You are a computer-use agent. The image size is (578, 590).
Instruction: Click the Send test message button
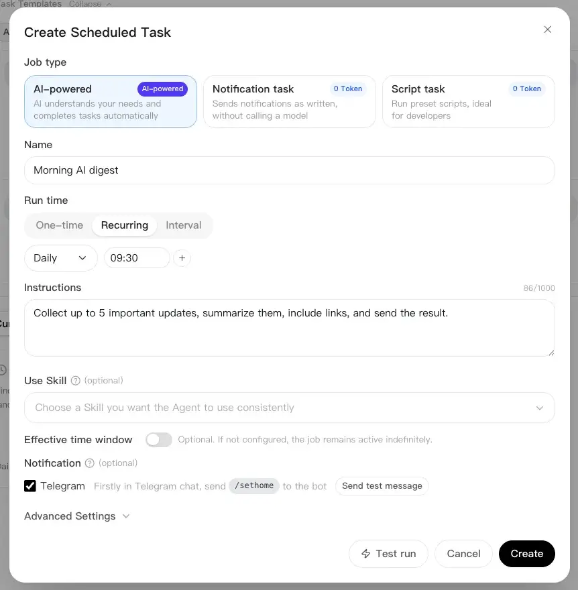[382, 486]
